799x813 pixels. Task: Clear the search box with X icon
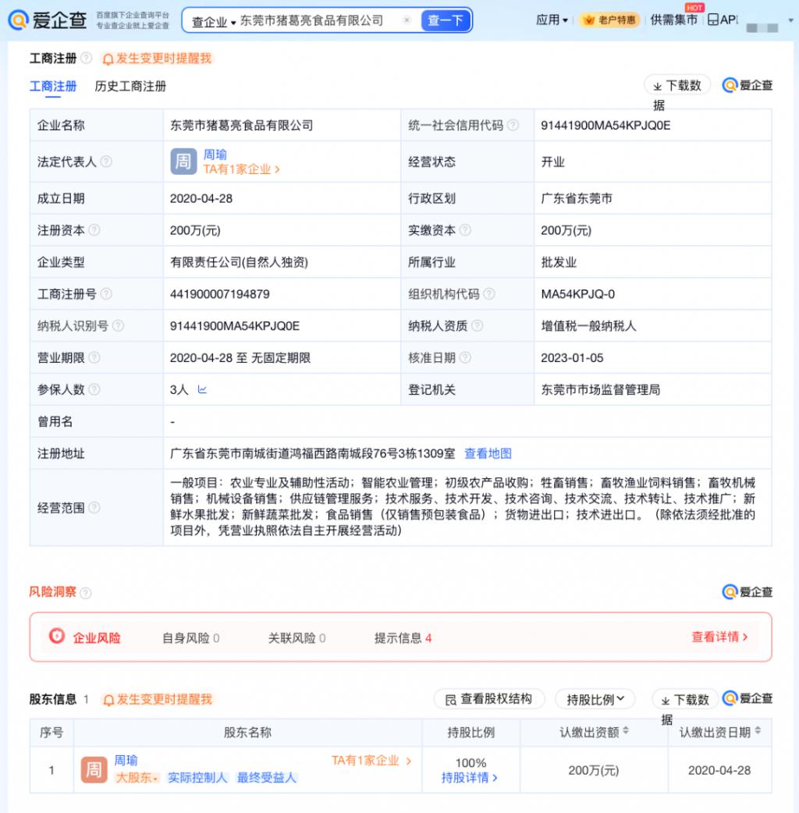click(x=407, y=20)
